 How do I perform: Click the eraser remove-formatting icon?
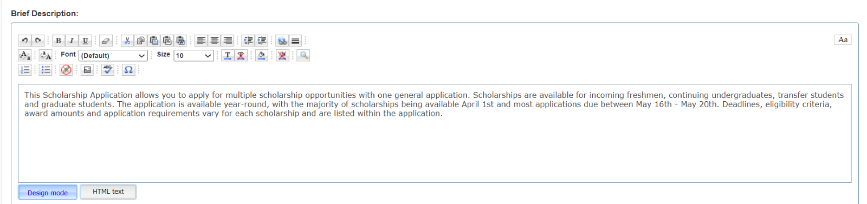click(106, 41)
